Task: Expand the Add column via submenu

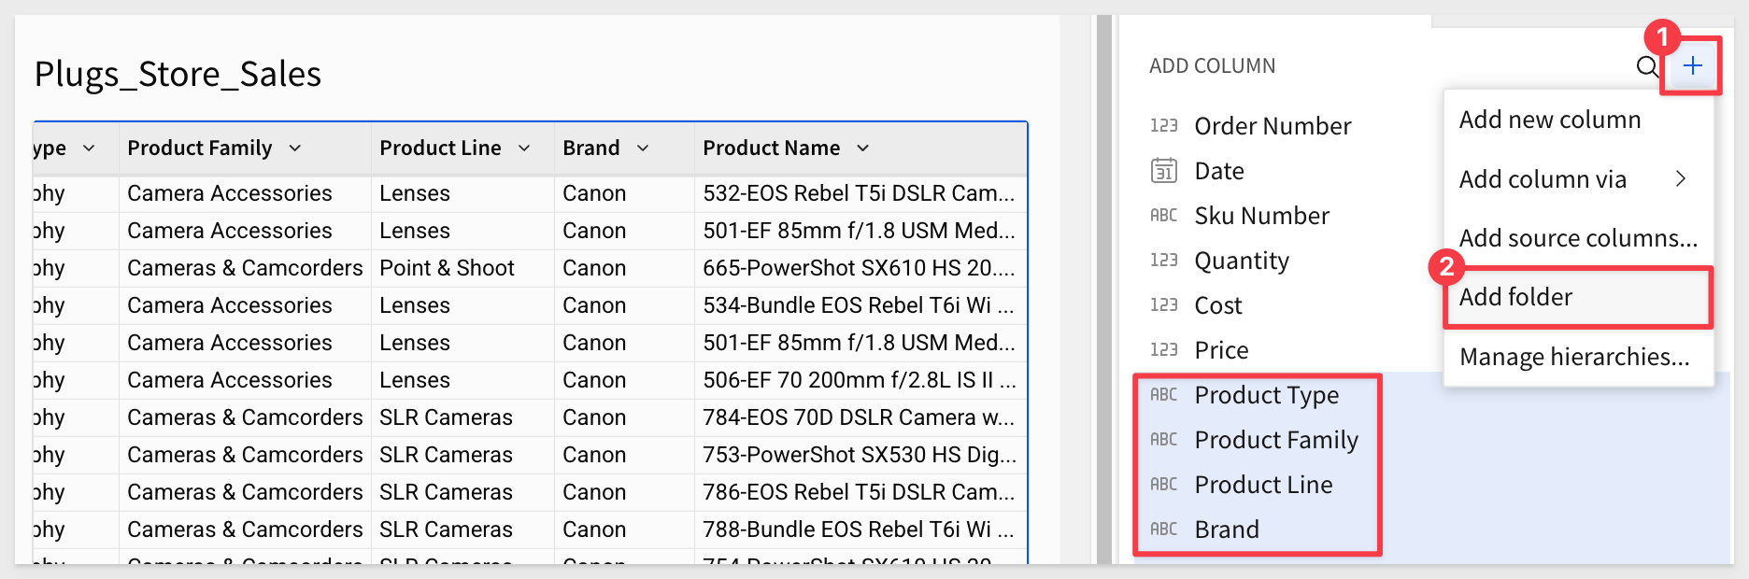Action: tap(1578, 179)
